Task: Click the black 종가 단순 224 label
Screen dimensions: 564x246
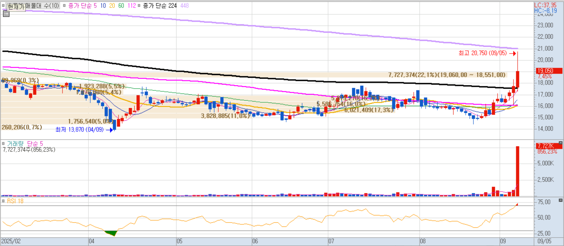Action: point(160,5)
